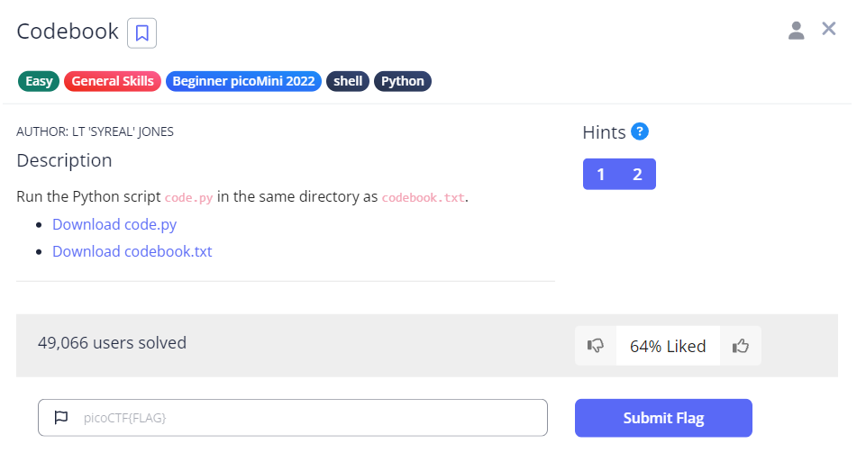This screenshot has height=471, width=857.
Task: Filter by the Python tag
Action: [x=403, y=81]
